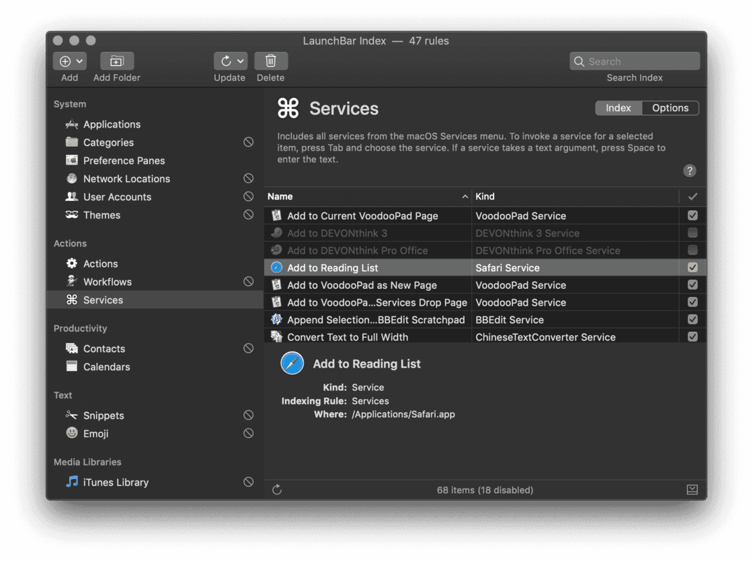The image size is (753, 561).
Task: Select User Accounts icon in sidebar
Action: point(72,197)
